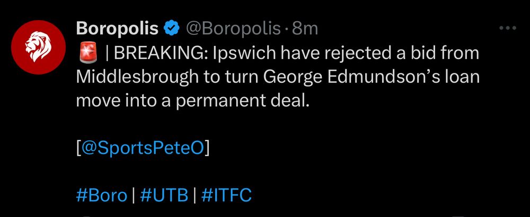Click the blue verified checkmark badge
The width and height of the screenshot is (530, 217).
tap(172, 29)
